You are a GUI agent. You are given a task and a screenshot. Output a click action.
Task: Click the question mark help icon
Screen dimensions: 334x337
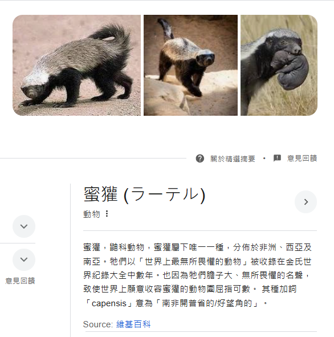(199, 159)
